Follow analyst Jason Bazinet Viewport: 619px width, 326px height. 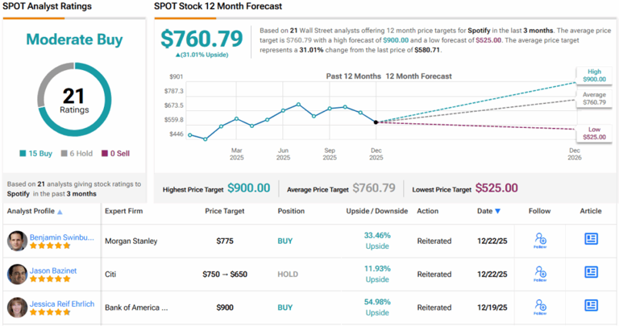pyautogui.click(x=539, y=273)
